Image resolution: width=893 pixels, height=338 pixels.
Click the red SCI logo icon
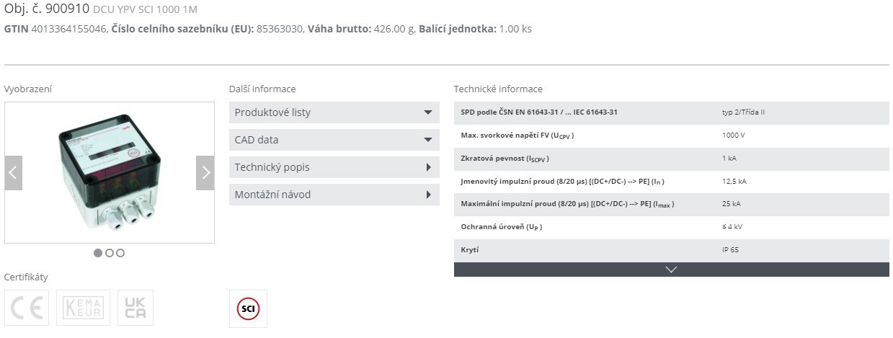[248, 308]
